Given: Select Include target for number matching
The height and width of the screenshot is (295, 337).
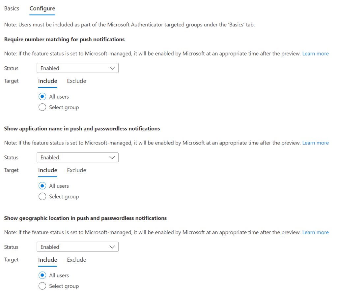Looking at the screenshot, I should pyautogui.click(x=48, y=81).
